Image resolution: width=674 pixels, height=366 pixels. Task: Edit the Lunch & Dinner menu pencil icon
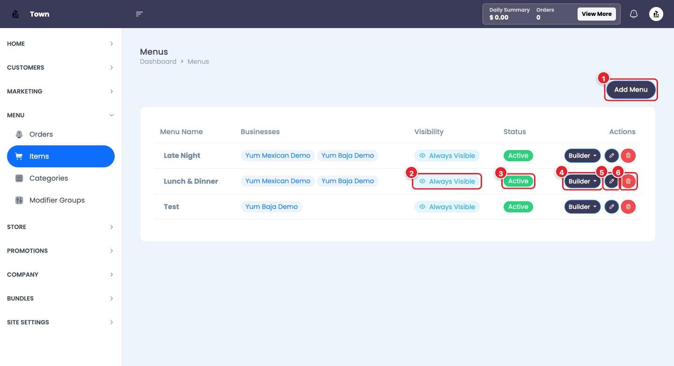pyautogui.click(x=612, y=181)
